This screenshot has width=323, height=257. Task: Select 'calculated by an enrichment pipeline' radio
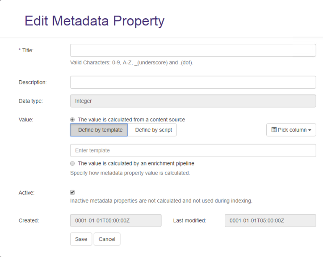pyautogui.click(x=73, y=163)
